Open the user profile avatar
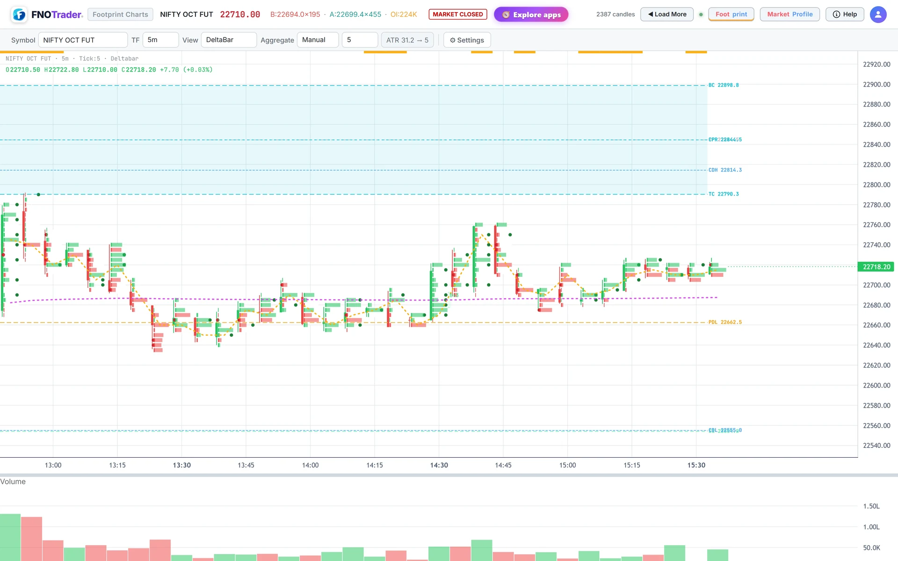Viewport: 898px width, 561px height. (878, 14)
